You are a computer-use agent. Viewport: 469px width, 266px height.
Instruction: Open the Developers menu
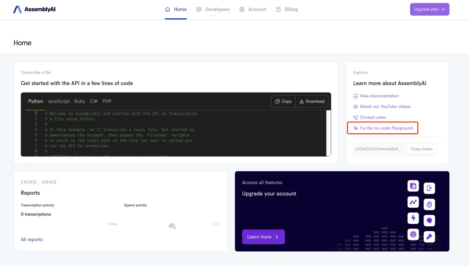(x=213, y=9)
